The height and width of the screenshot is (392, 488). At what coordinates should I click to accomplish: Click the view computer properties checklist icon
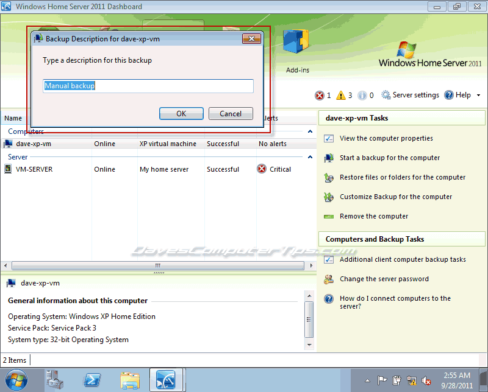pos(329,139)
